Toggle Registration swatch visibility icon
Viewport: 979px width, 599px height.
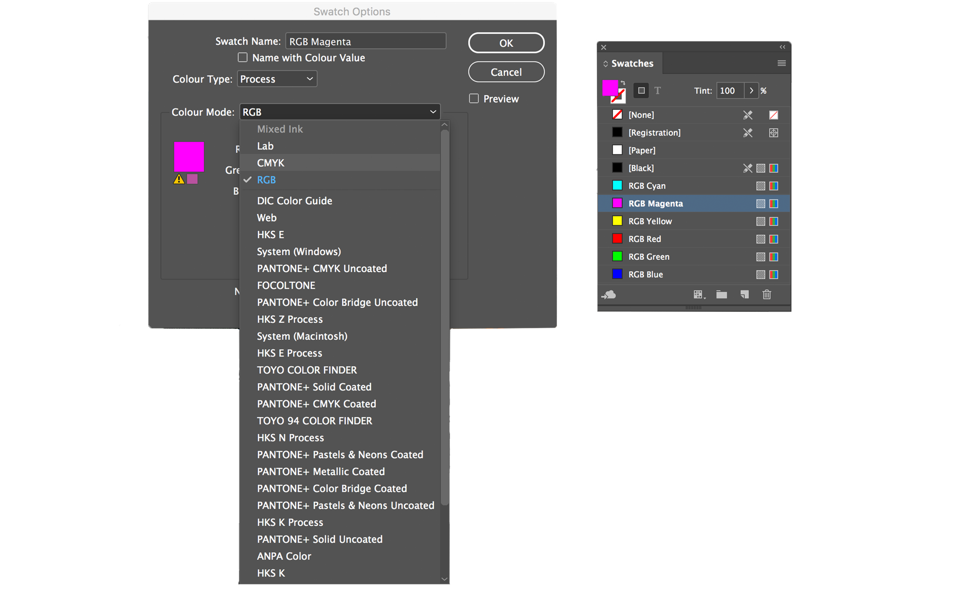(x=773, y=133)
